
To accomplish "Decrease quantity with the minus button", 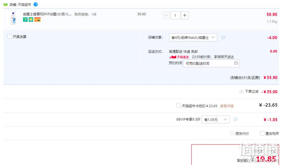I will [x=166, y=15].
